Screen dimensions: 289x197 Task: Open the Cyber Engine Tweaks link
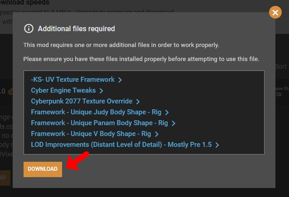click(63, 90)
